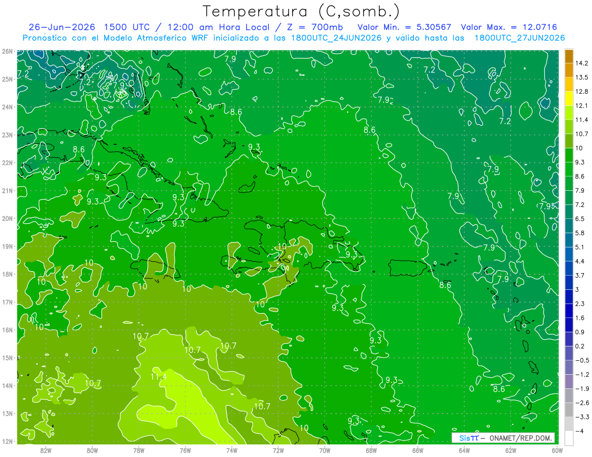This screenshot has width=592, height=457.
Task: Click the white swatch below -4 on colorbar
Action: coord(569,438)
